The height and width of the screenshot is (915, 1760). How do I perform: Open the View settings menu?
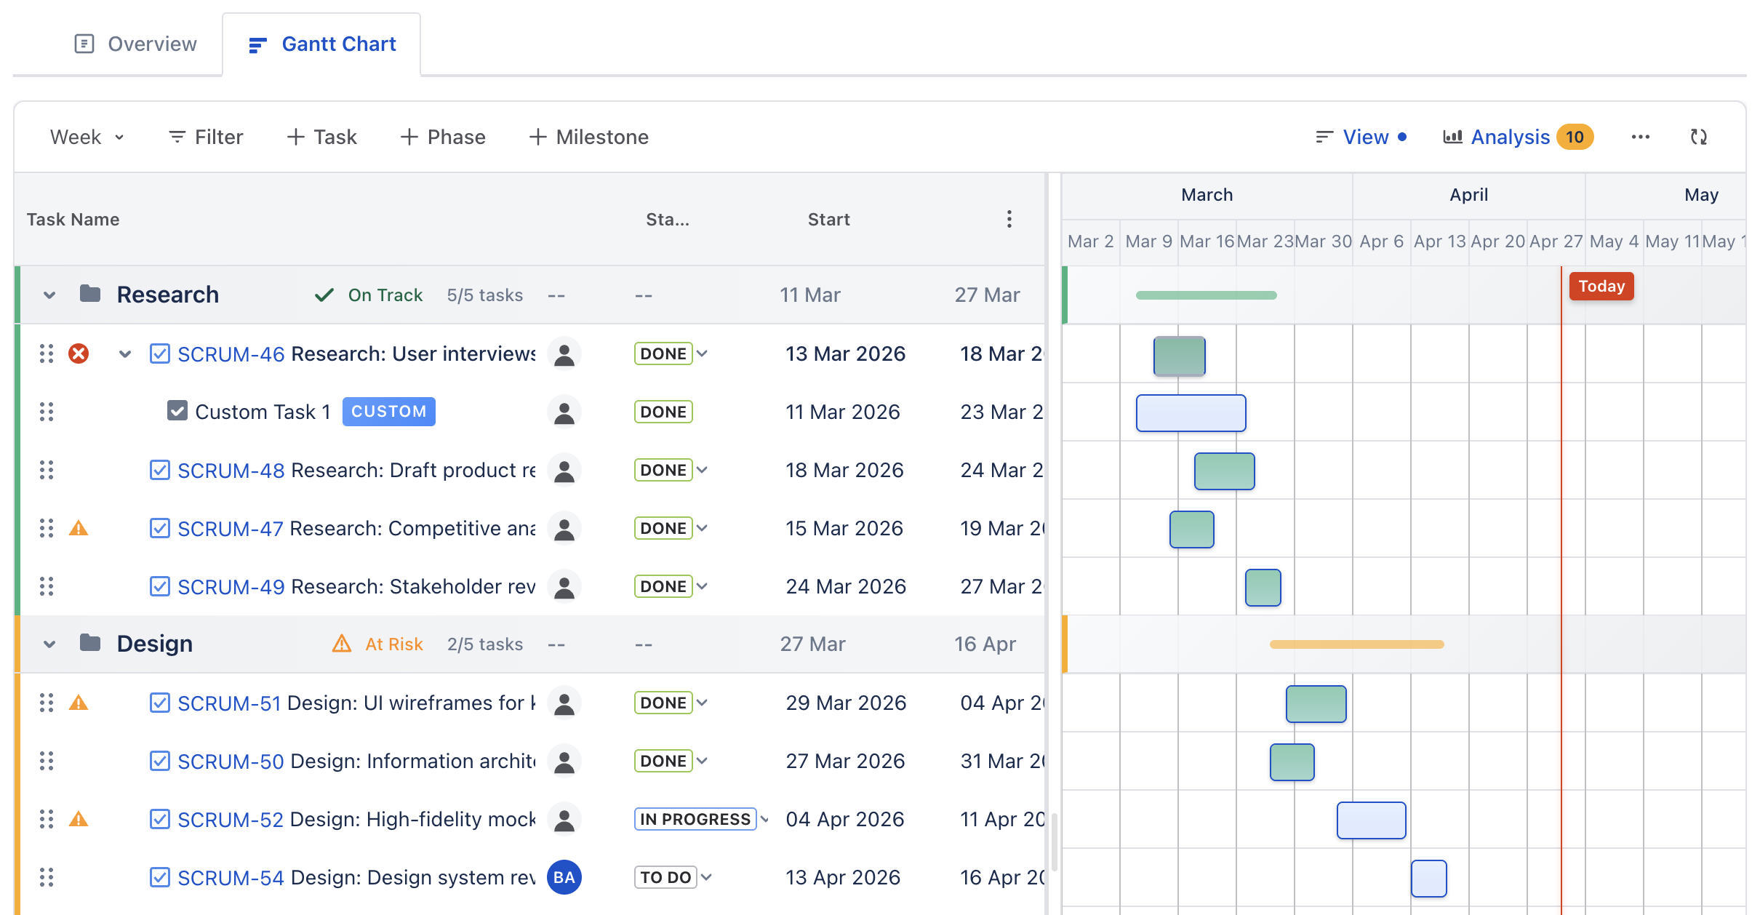pos(1361,137)
